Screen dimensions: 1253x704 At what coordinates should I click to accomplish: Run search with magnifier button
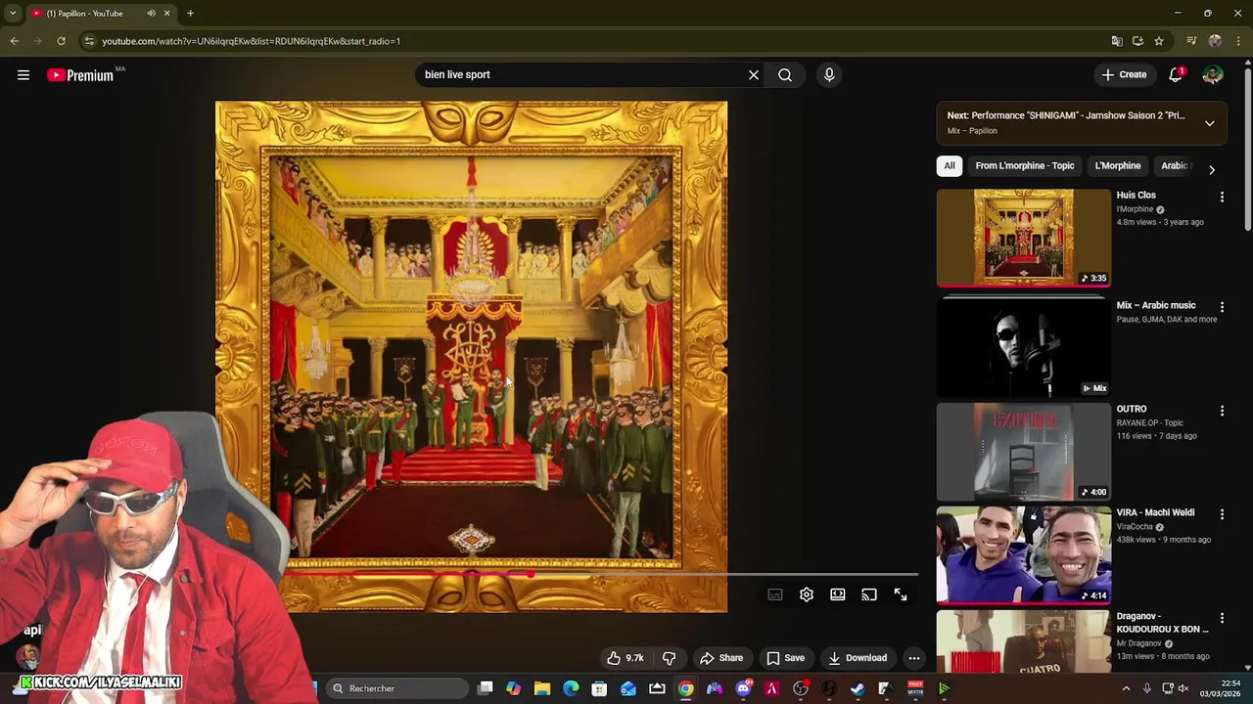(785, 74)
